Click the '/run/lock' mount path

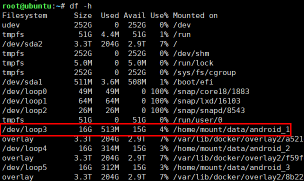pyautogui.click(x=193, y=63)
